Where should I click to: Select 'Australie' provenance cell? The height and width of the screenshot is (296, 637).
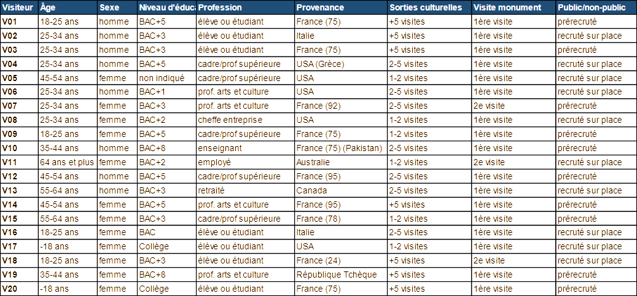(x=341, y=162)
